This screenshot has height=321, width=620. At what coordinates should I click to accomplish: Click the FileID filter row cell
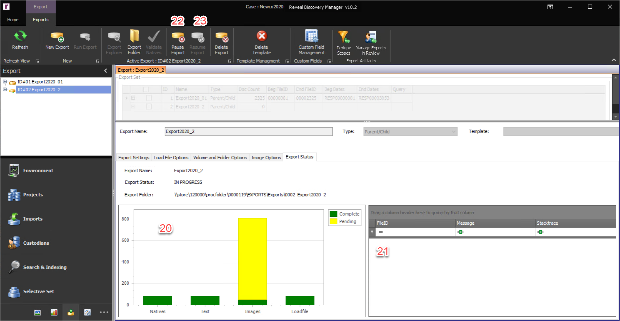coord(415,232)
